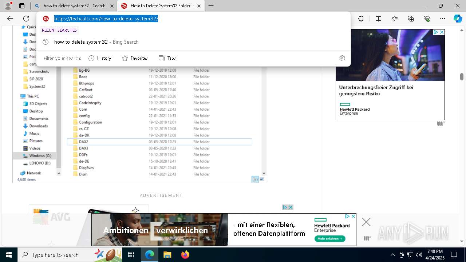This screenshot has height=262, width=466.
Task: Close the Hewlett Packard sidebar ad
Action: click(442, 32)
